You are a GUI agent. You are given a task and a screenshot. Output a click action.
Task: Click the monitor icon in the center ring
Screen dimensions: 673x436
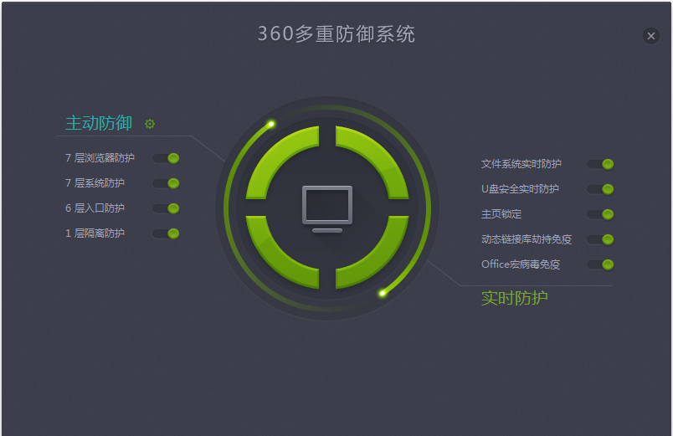pyautogui.click(x=327, y=209)
